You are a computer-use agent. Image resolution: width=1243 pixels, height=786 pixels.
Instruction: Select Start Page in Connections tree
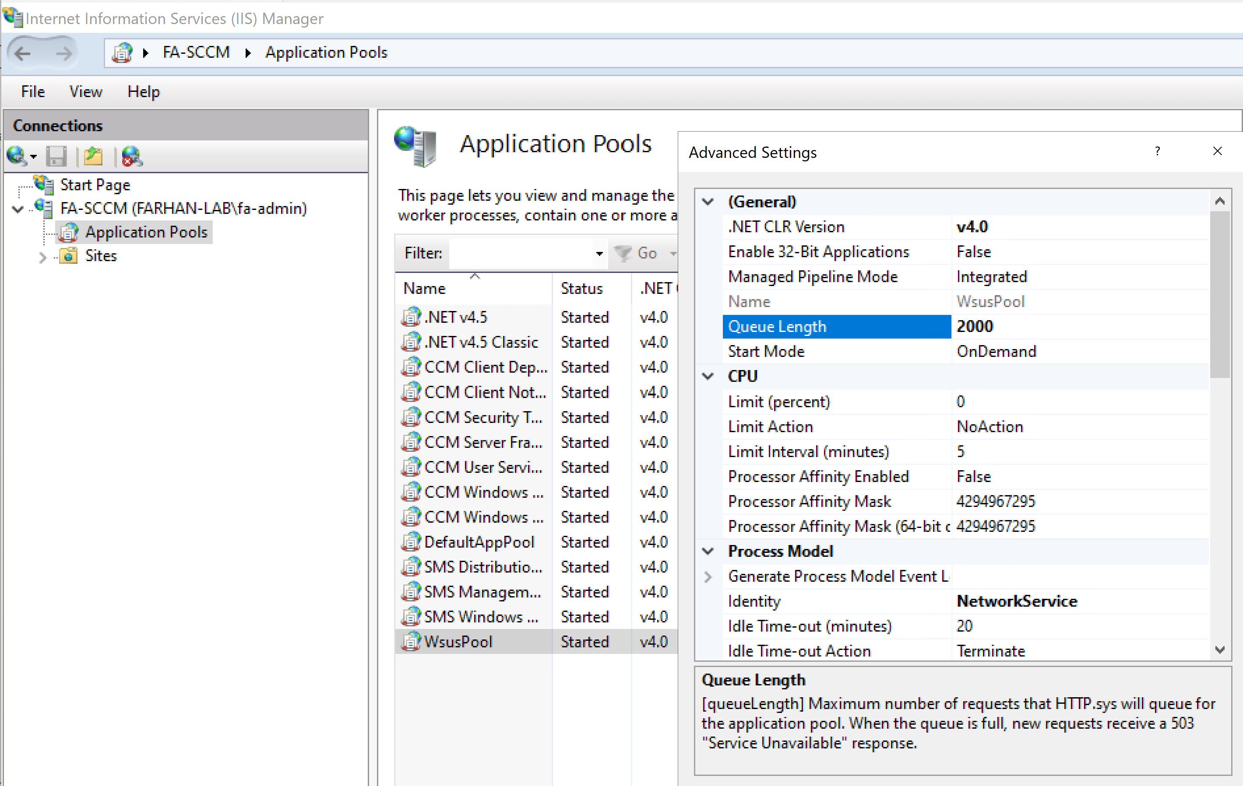point(95,185)
